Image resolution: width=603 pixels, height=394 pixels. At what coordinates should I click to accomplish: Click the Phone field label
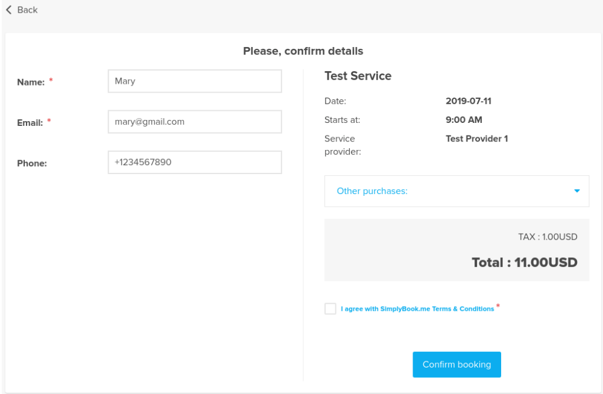point(32,163)
